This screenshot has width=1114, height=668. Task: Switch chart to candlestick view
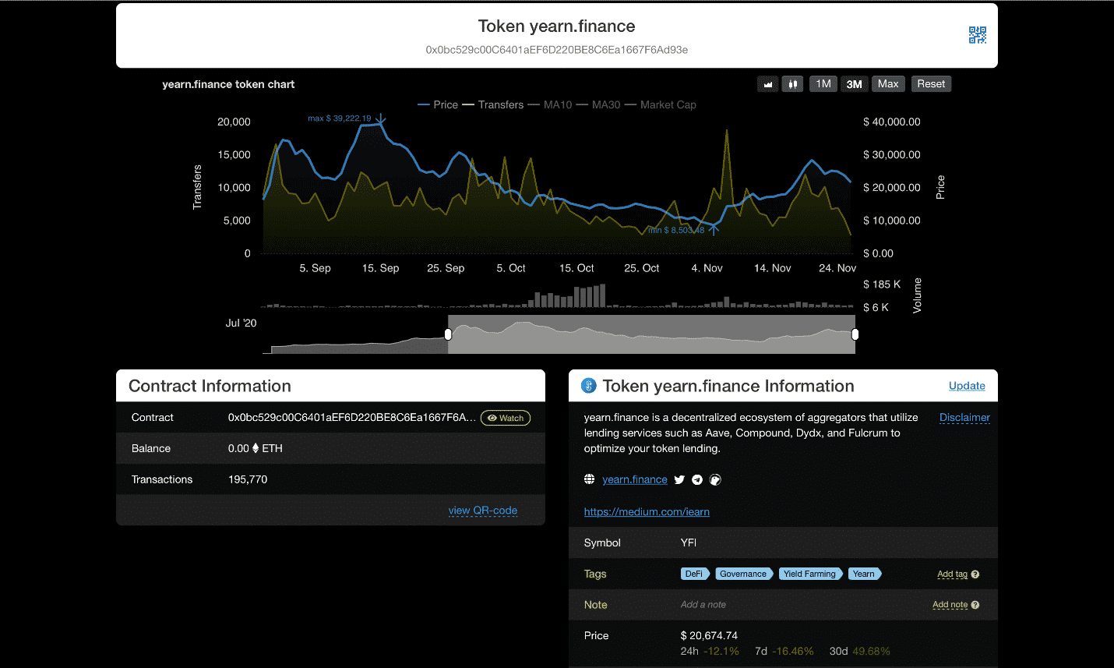[x=792, y=84]
